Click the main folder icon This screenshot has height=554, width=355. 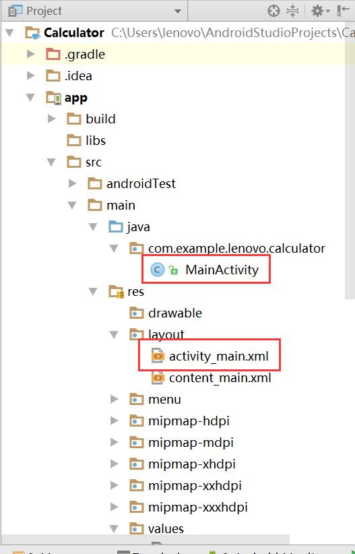tap(95, 205)
